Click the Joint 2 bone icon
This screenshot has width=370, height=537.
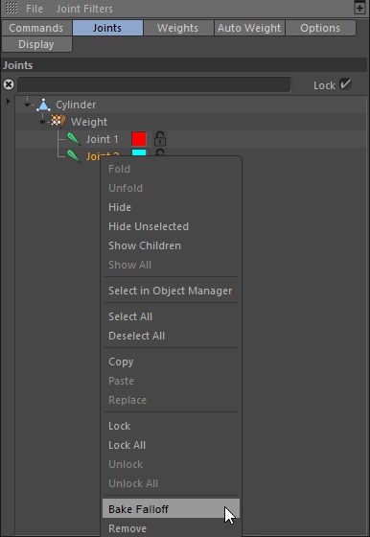[x=73, y=155]
